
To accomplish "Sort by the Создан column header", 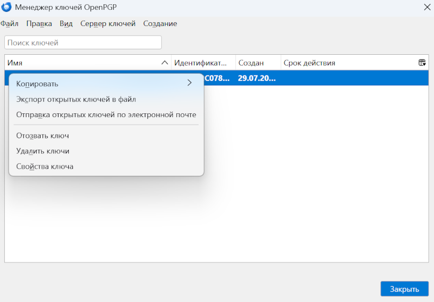I will pyautogui.click(x=258, y=63).
